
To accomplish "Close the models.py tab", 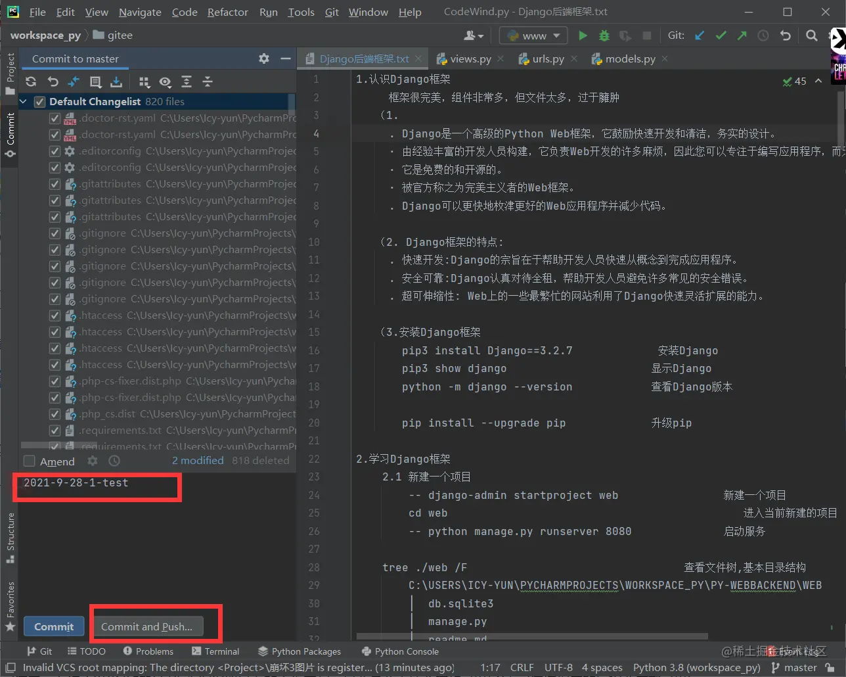I will (x=665, y=58).
